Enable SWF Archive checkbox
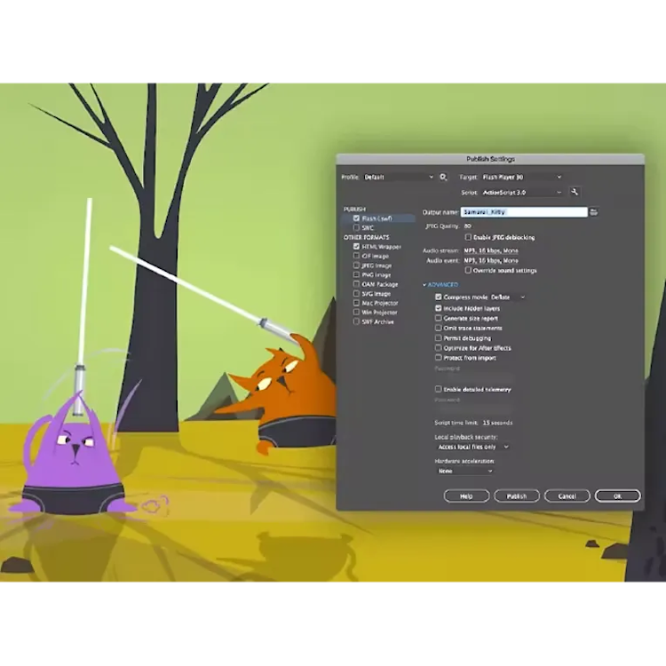The image size is (666, 666). point(356,321)
